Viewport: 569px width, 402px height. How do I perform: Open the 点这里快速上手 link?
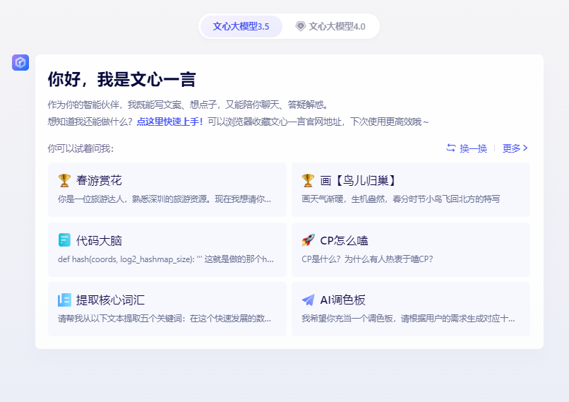coord(169,122)
